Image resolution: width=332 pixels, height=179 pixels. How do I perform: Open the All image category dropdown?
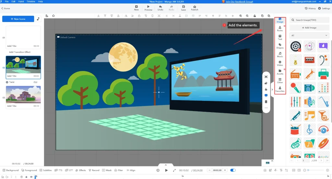point(309,36)
